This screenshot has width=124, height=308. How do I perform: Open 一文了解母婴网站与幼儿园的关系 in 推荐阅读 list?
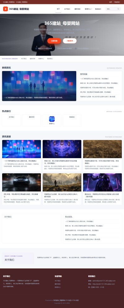[94, 78]
